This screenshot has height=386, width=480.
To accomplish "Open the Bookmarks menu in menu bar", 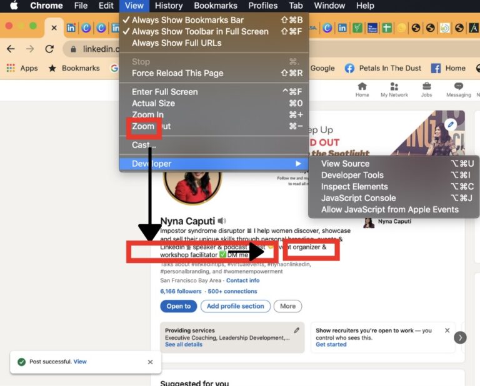I will [216, 6].
